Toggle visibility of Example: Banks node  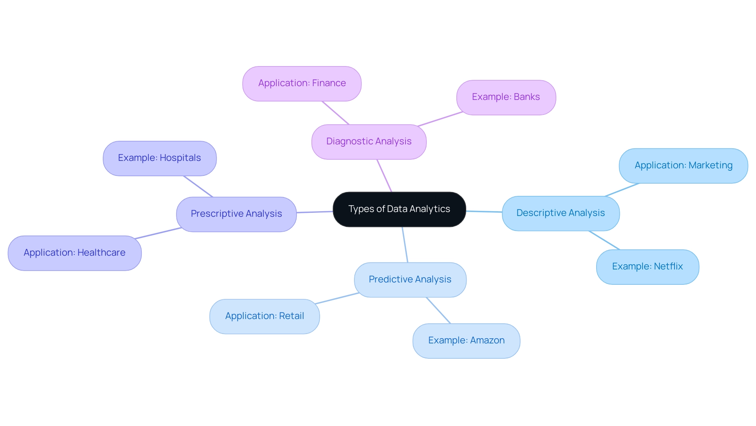(506, 96)
